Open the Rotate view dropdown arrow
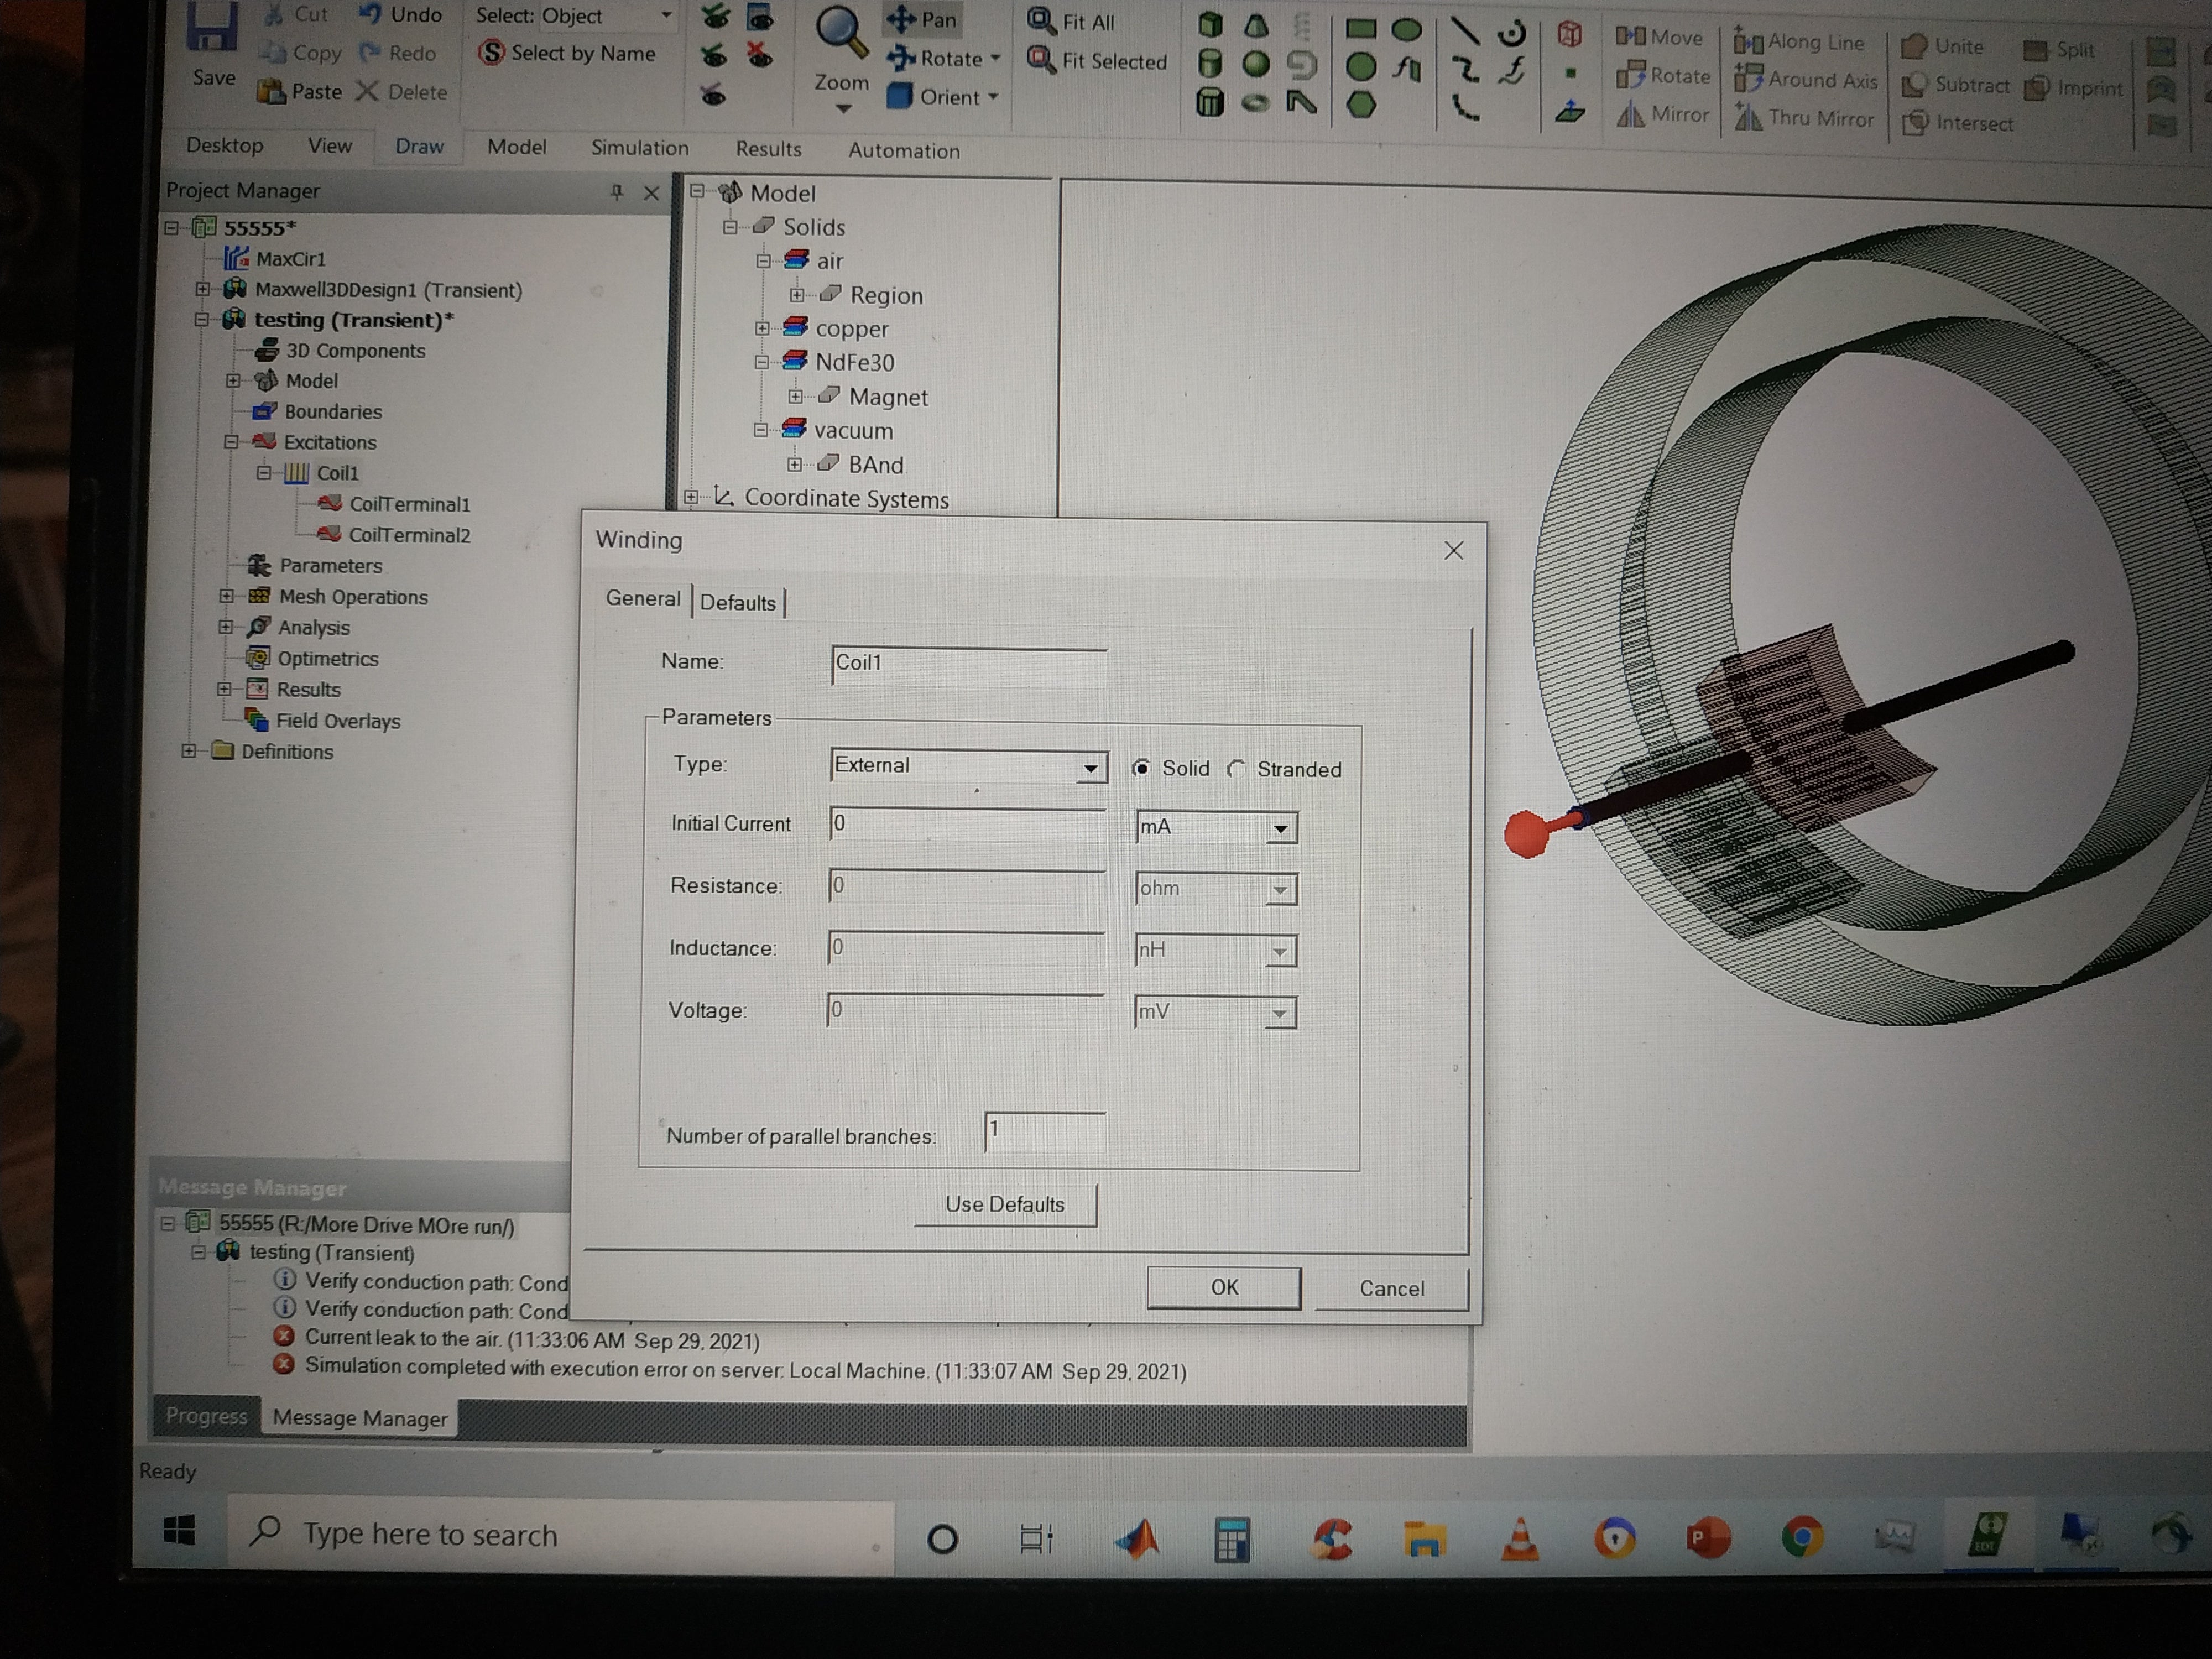The width and height of the screenshot is (2212, 1659). tap(995, 58)
